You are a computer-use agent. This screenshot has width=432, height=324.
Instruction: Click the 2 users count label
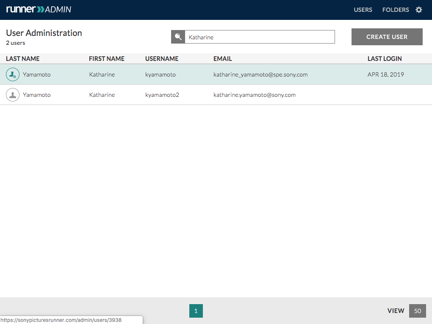(15, 43)
